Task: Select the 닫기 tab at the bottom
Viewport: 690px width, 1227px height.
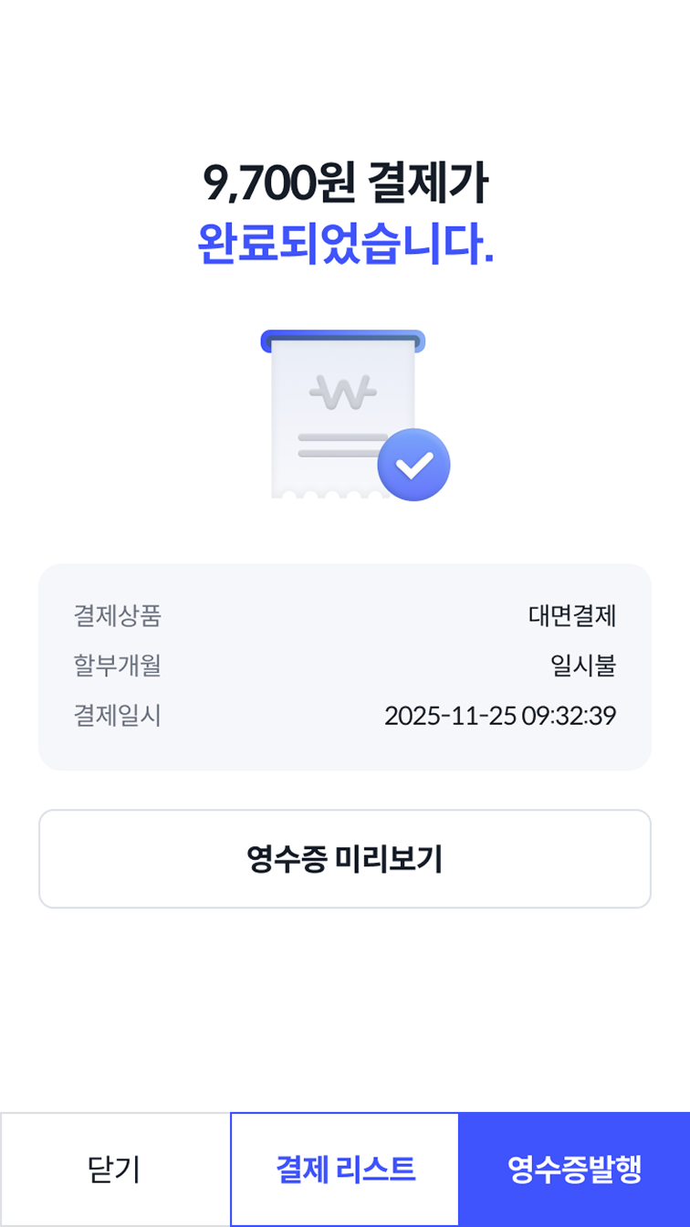Action: point(115,1169)
